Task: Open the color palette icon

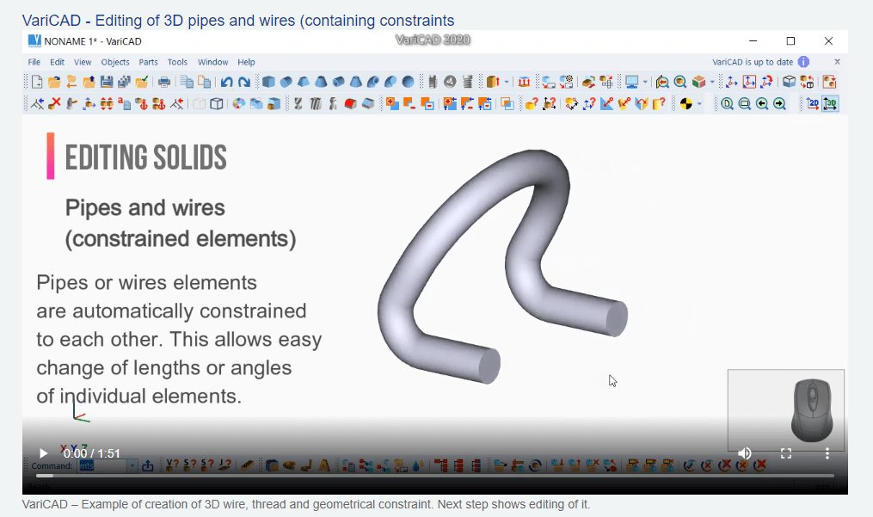Action: tap(238, 103)
